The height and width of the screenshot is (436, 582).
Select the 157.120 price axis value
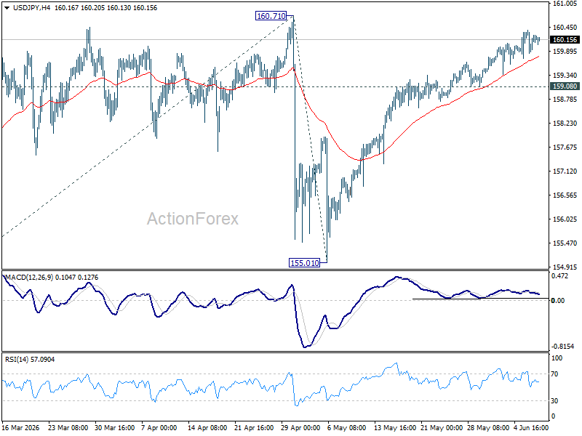pos(565,171)
